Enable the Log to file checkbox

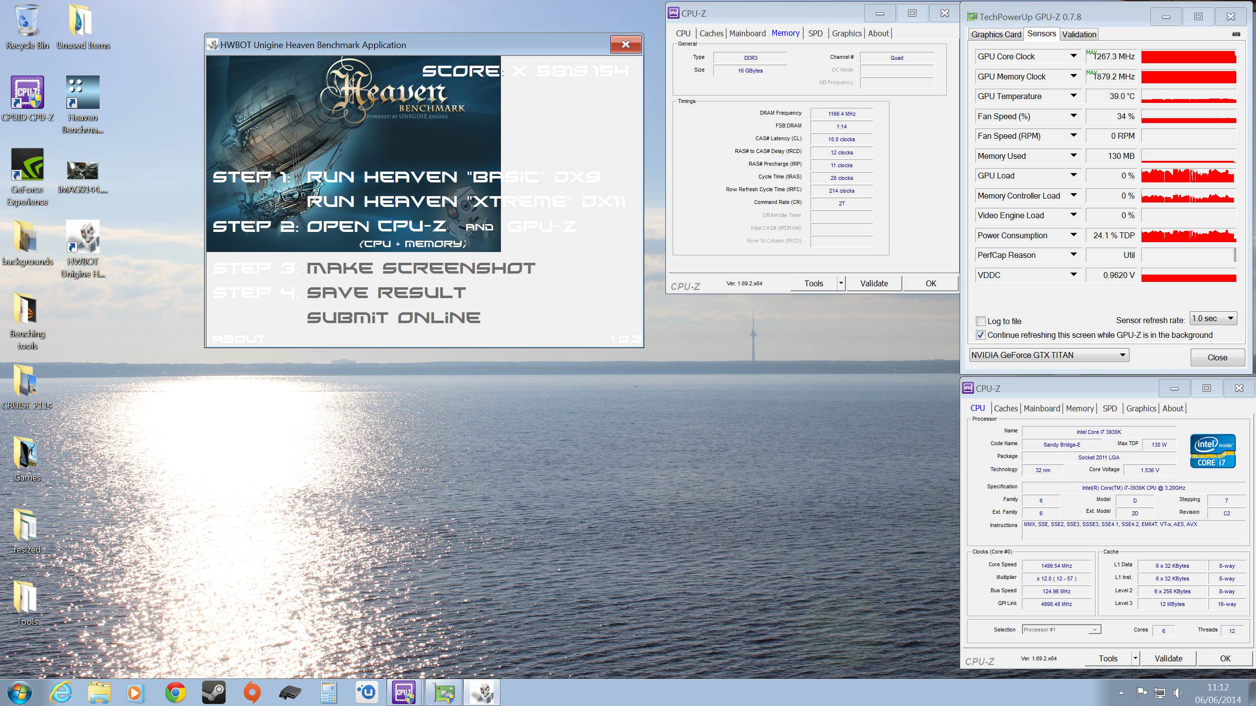coord(981,321)
